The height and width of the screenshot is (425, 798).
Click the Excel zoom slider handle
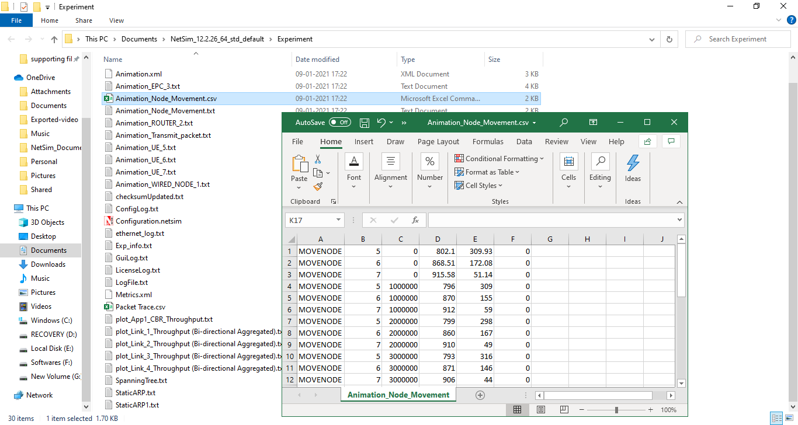pos(616,410)
